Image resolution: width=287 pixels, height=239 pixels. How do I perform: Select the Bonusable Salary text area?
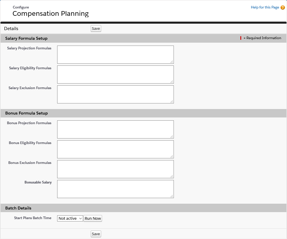click(115, 189)
